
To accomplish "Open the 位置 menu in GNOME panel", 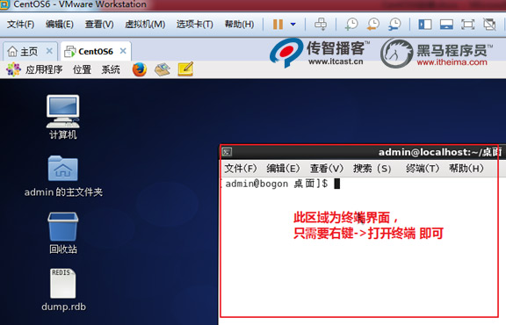I will 82,69.
